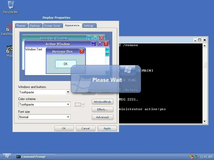This screenshot has width=214, height=160.
Task: Close the Command Prompt window
Action: (x=204, y=40)
